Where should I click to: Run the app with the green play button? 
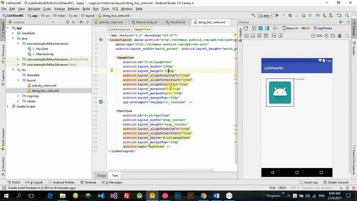tap(277, 15)
